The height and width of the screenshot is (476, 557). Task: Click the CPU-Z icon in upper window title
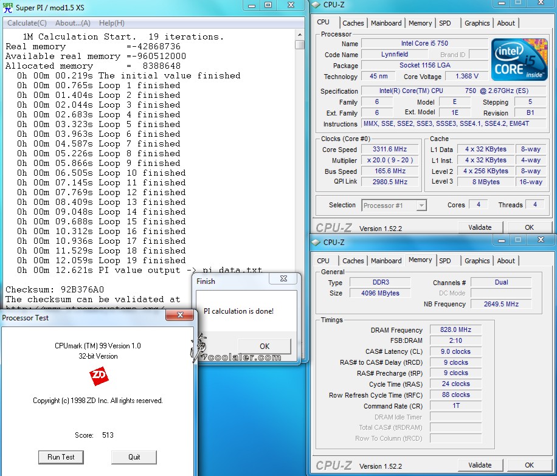[316, 5]
